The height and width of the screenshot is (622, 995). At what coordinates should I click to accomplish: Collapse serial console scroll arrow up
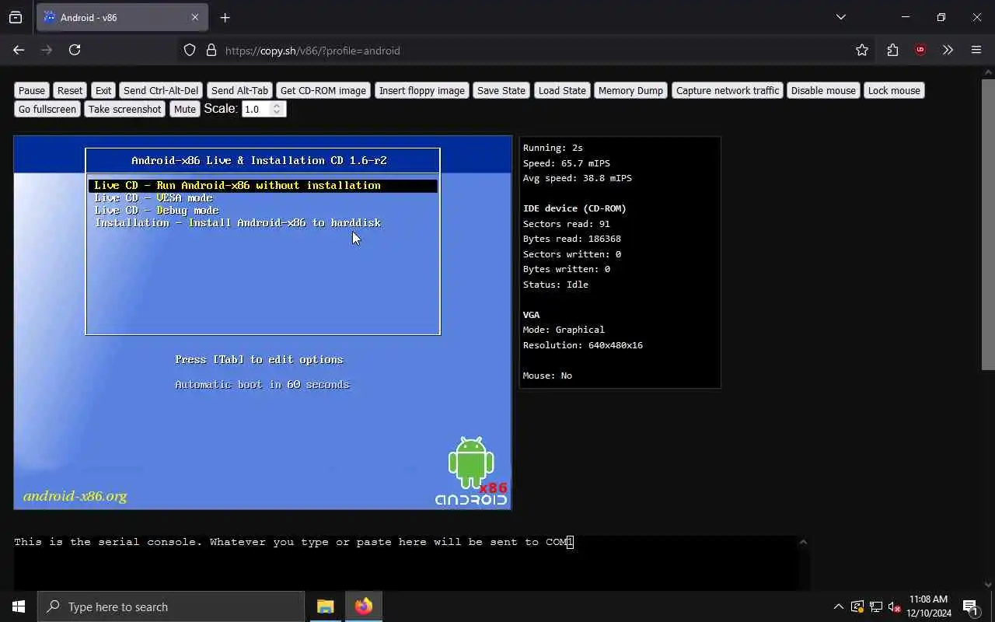pos(803,542)
